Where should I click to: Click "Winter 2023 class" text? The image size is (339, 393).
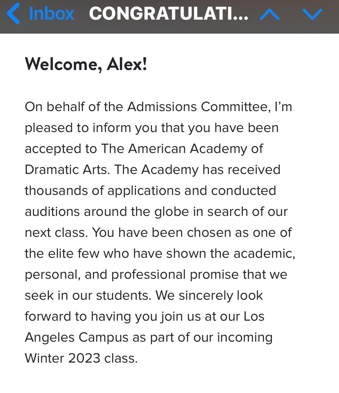[81, 358]
